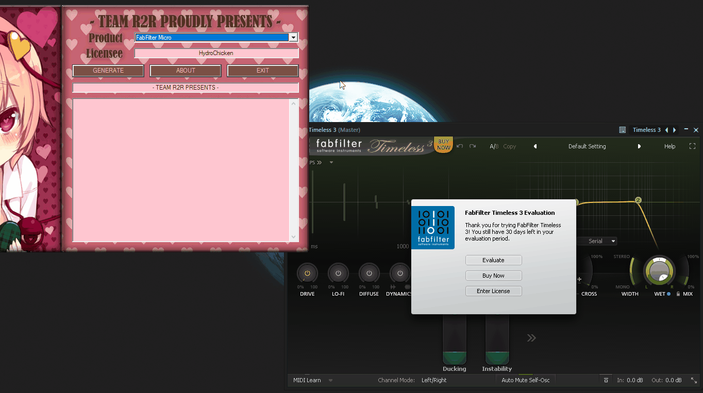This screenshot has width=703, height=393.
Task: Click the blue dot beside WET
Action: coord(668,294)
